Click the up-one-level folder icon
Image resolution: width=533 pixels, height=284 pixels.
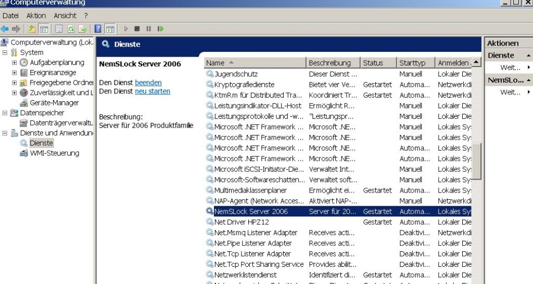point(32,29)
